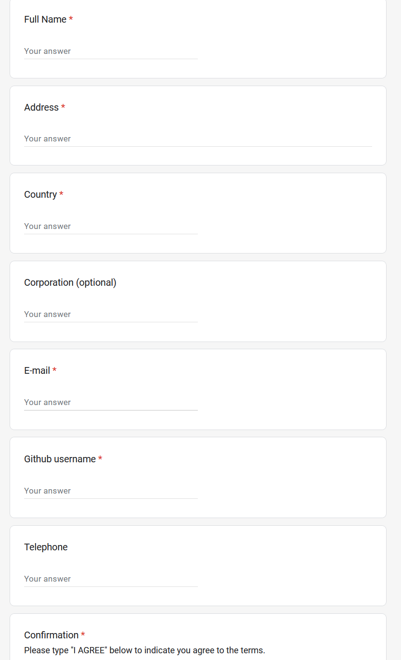Click the Full Name answer field

111,51
